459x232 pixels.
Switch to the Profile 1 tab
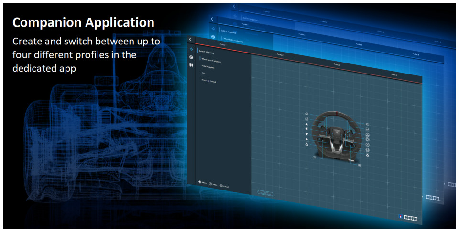223,44
